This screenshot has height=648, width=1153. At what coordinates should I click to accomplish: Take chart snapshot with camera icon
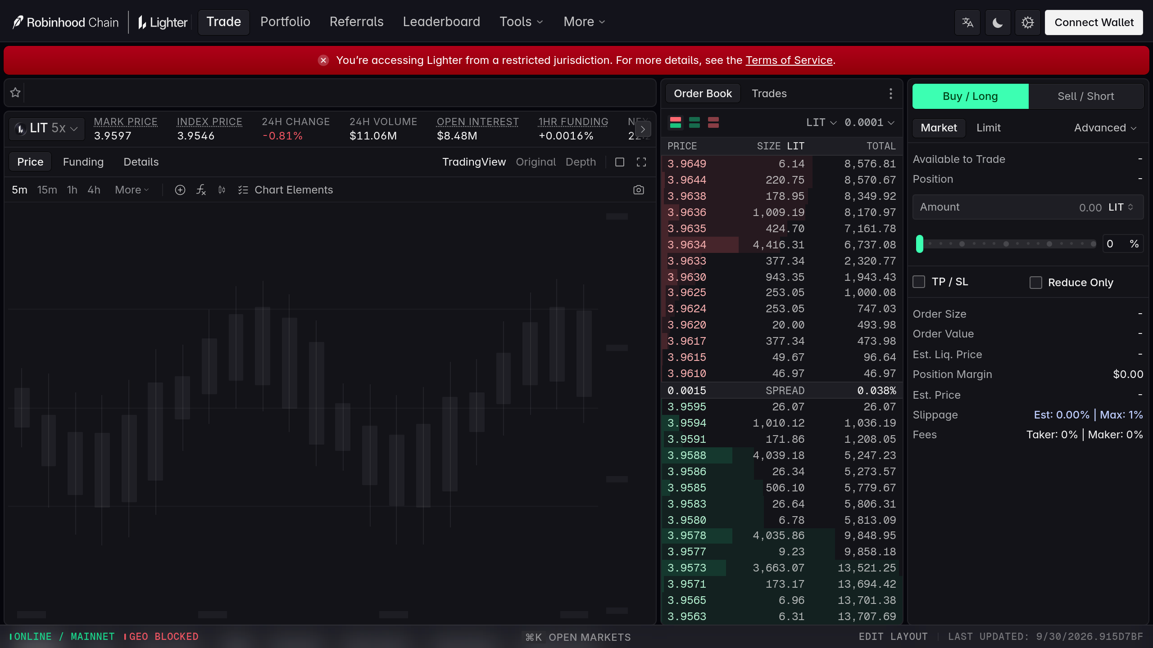point(639,190)
